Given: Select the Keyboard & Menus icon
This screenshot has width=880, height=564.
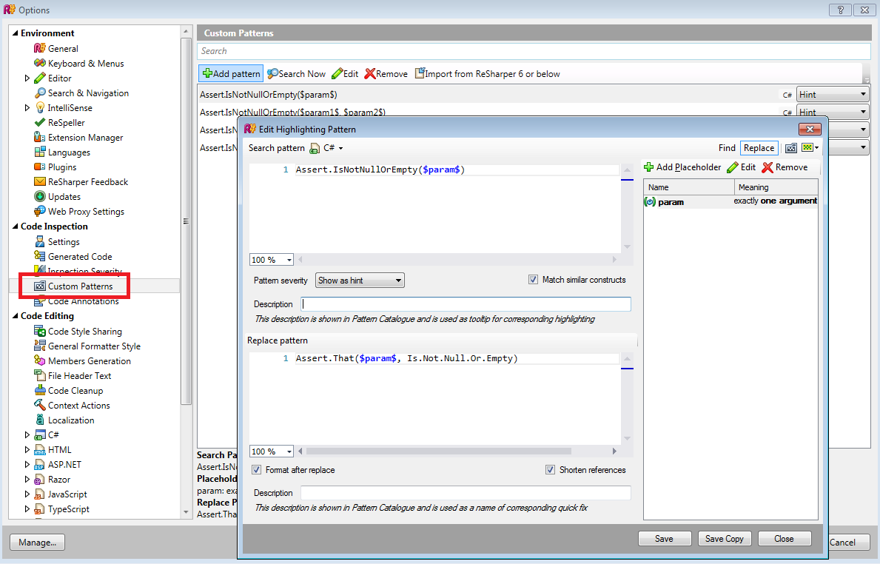Looking at the screenshot, I should tap(39, 63).
